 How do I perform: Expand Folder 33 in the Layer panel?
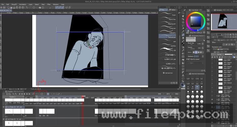tap(217, 99)
